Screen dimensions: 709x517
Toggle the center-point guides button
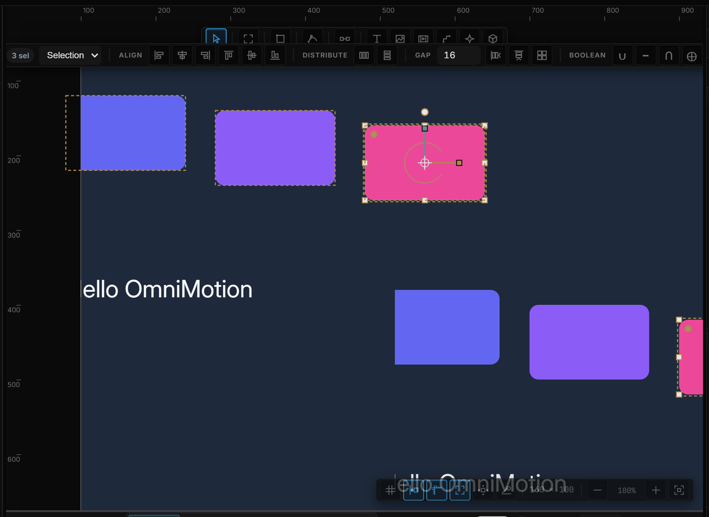pos(483,490)
